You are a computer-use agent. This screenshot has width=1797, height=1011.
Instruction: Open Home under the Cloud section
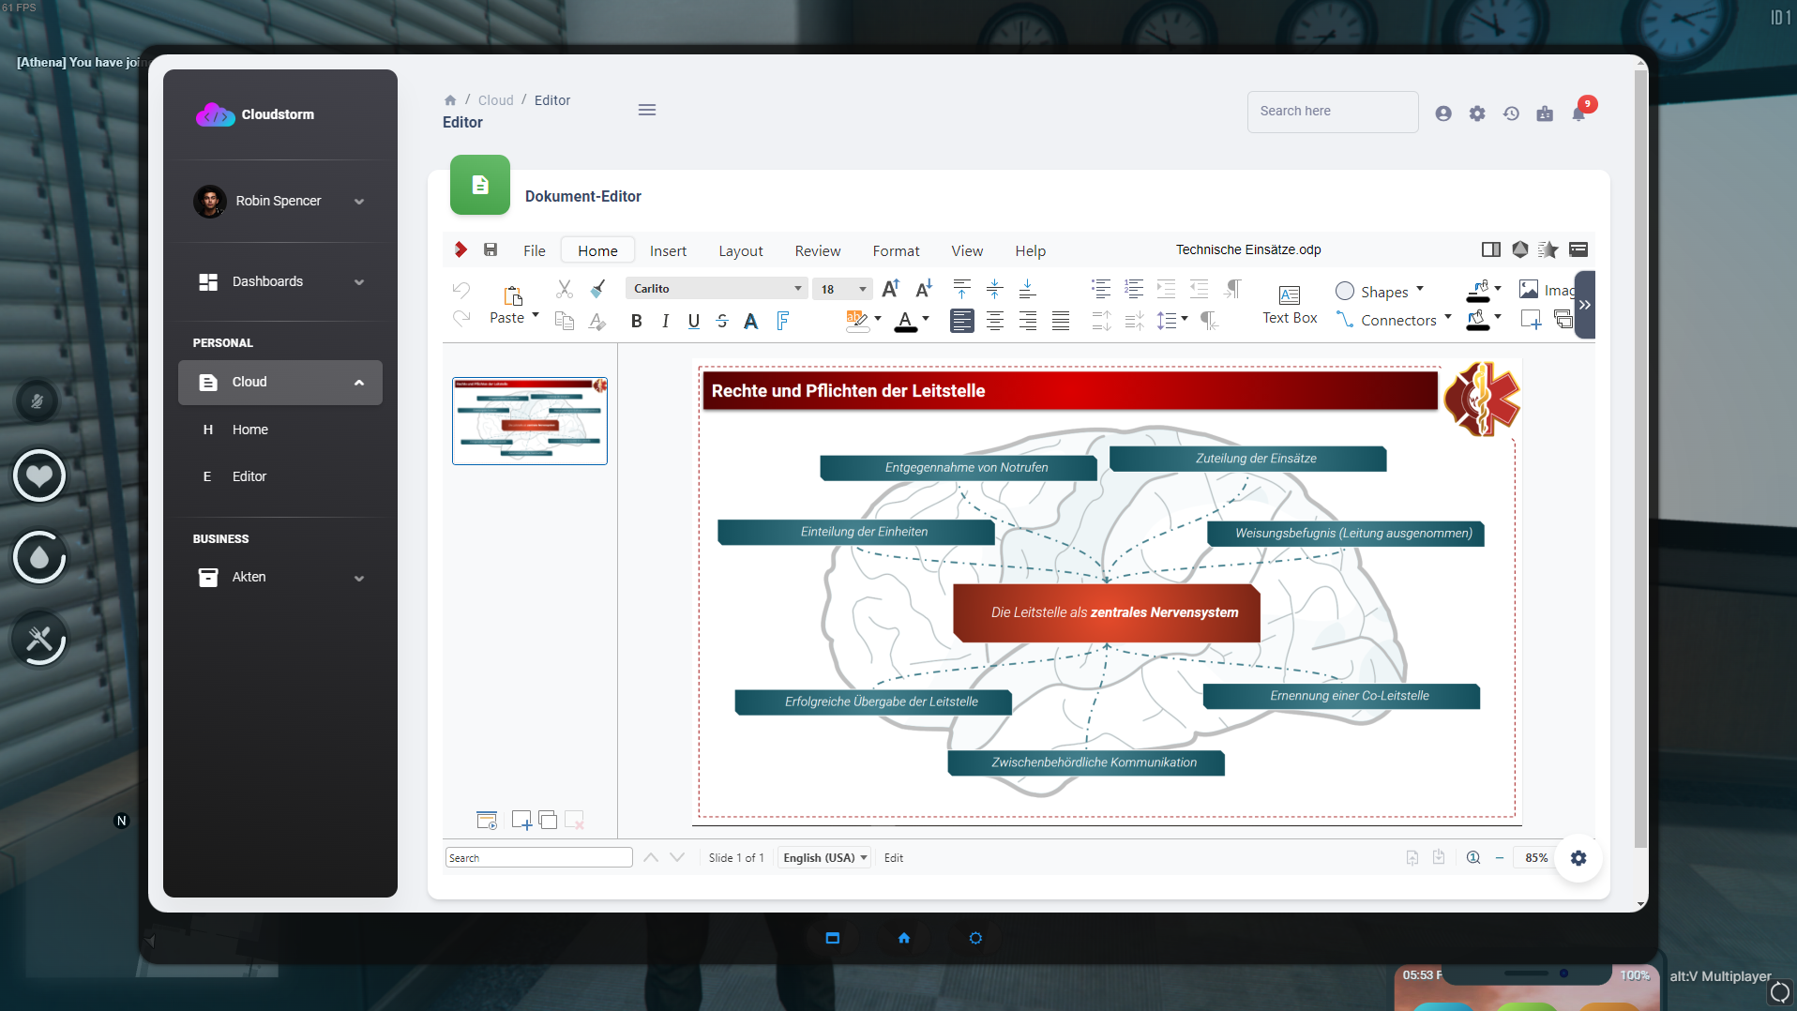click(x=249, y=430)
